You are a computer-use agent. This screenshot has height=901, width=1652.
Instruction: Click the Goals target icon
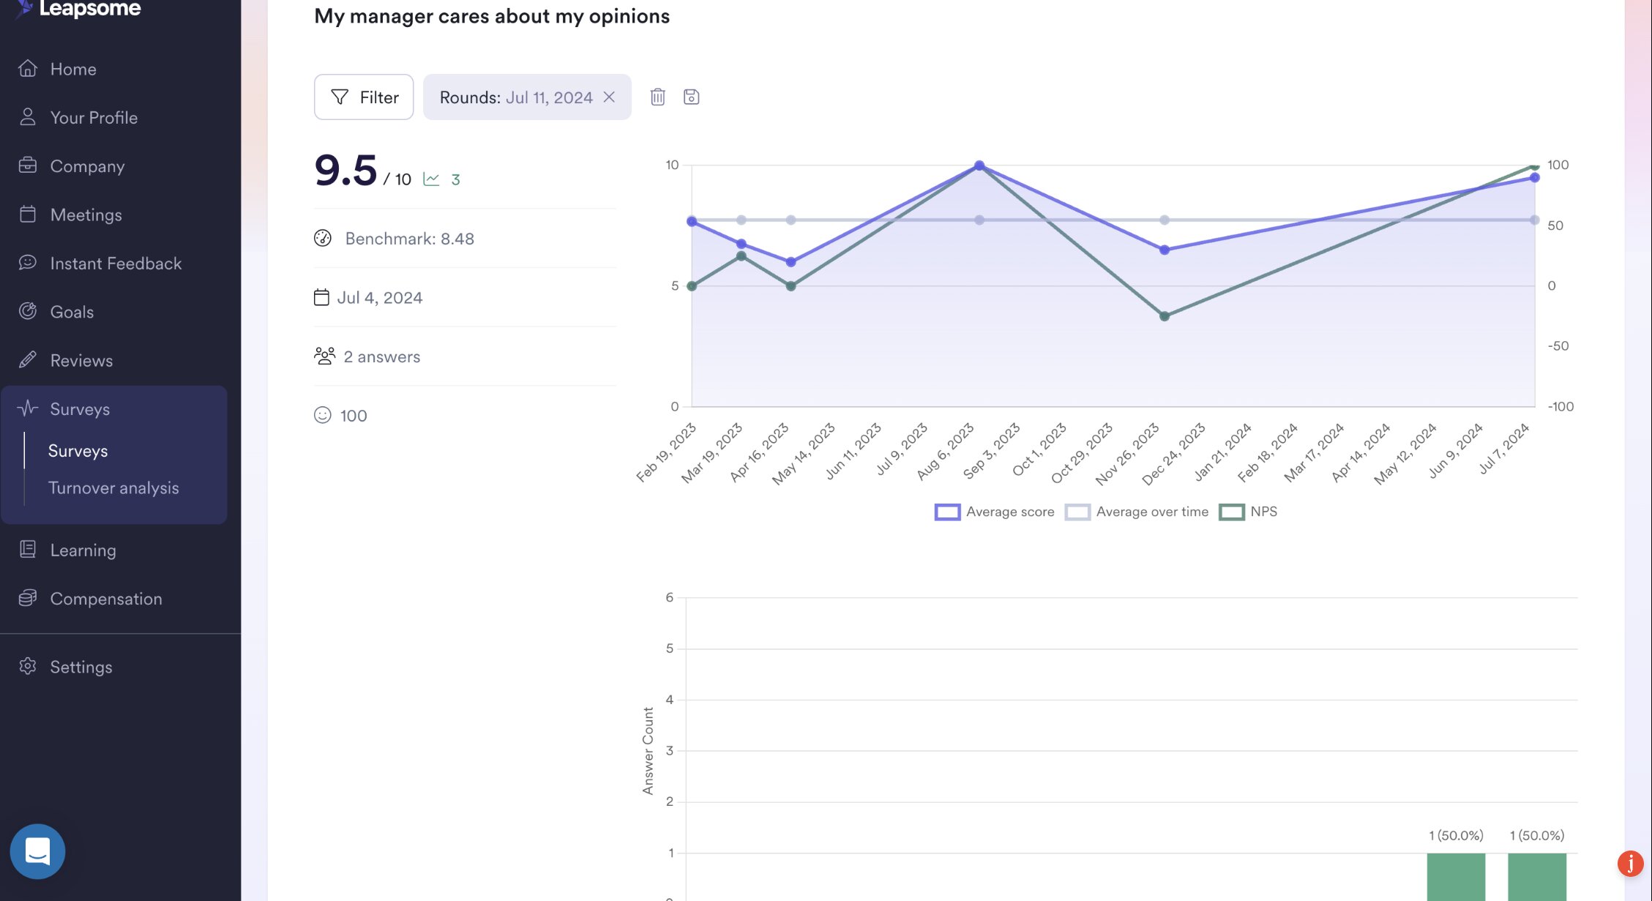28,311
